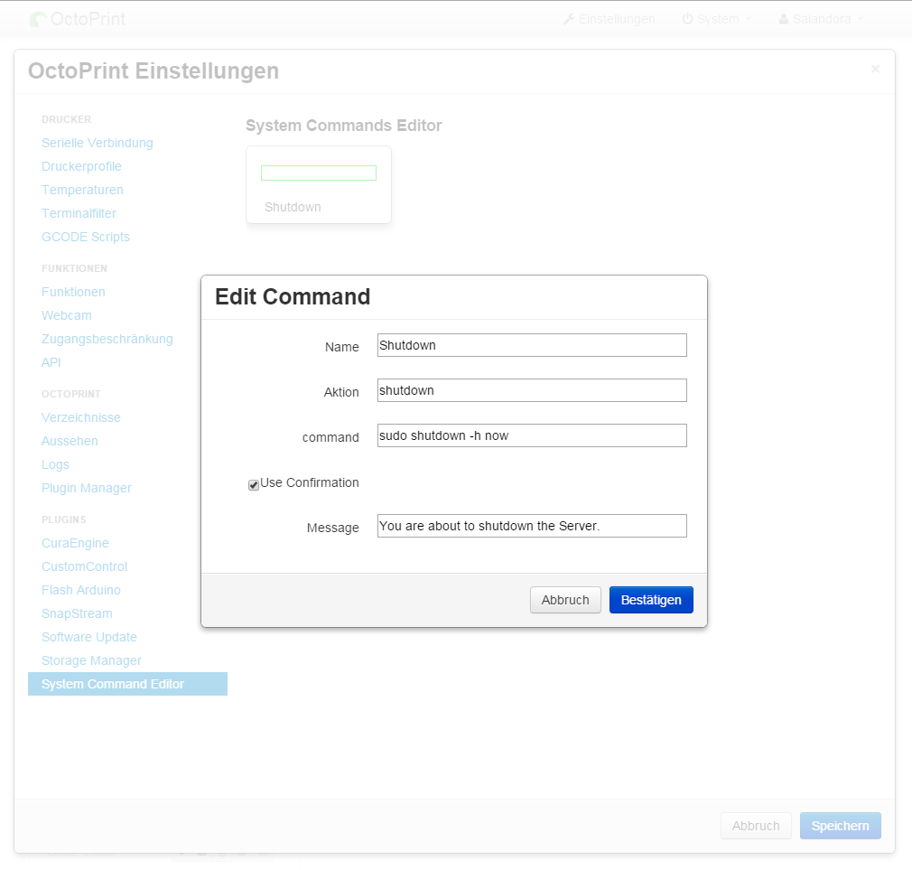
Task: Close the OctoPrint Einstellungen dialog
Action: click(875, 69)
